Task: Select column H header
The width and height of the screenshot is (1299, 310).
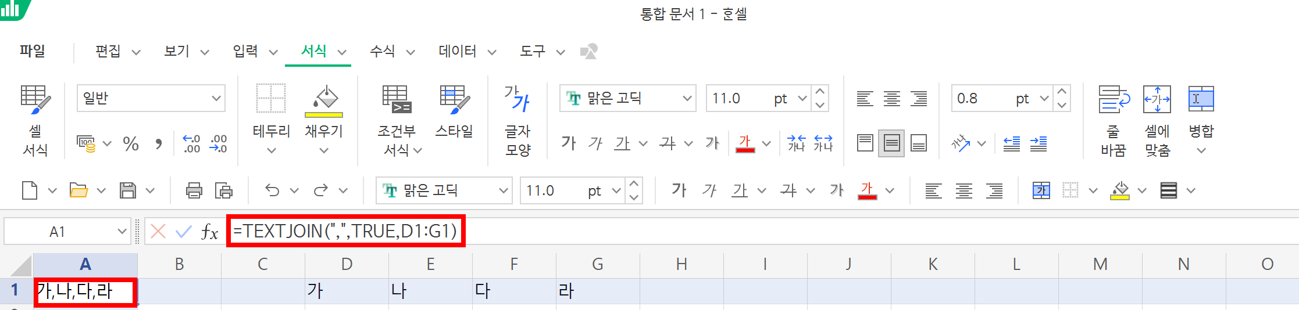Action: (681, 265)
